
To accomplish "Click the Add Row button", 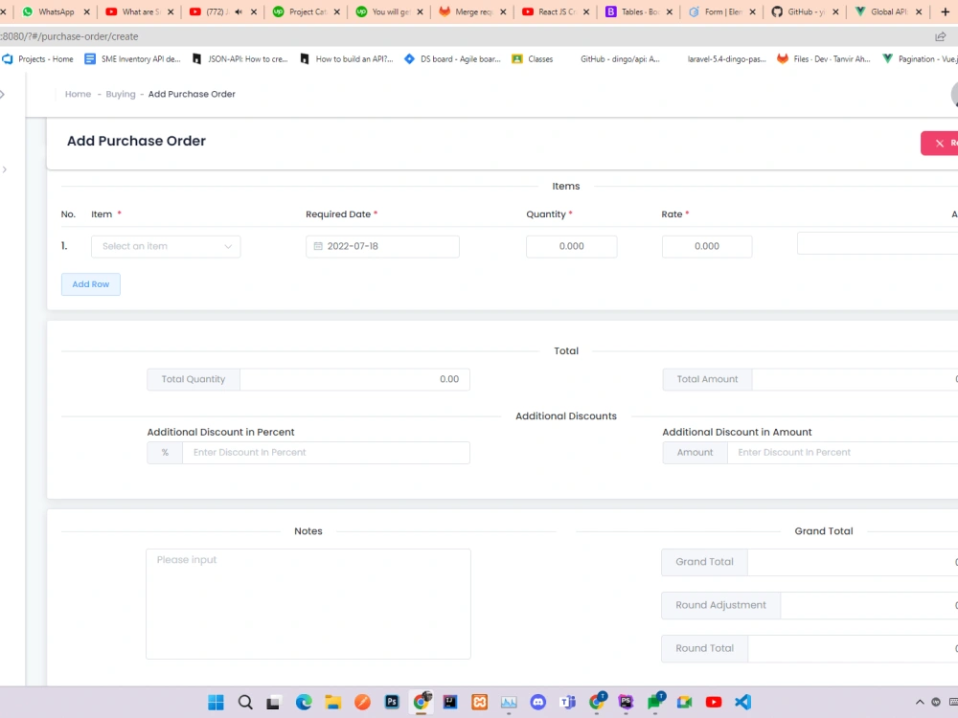I will point(90,283).
